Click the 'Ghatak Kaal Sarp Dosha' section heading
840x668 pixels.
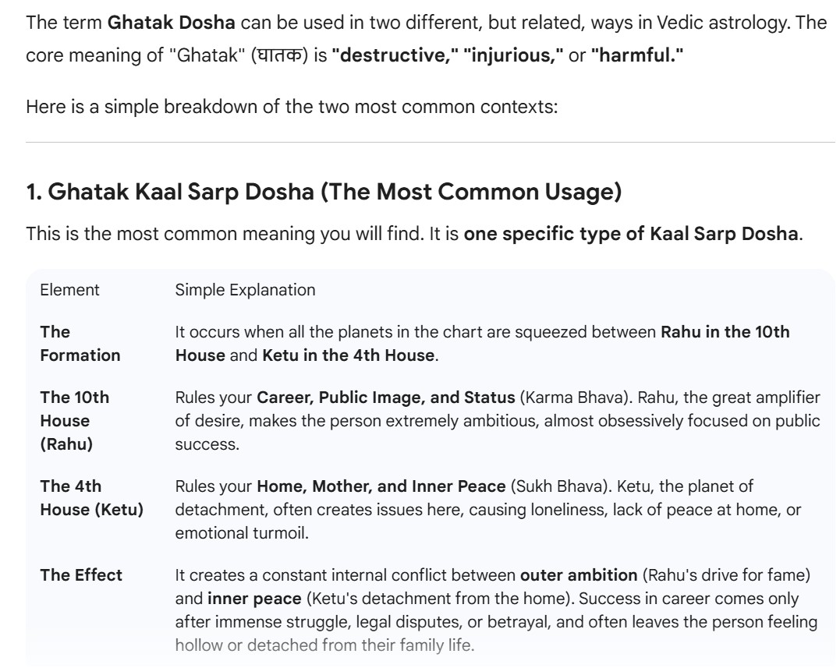(x=324, y=193)
